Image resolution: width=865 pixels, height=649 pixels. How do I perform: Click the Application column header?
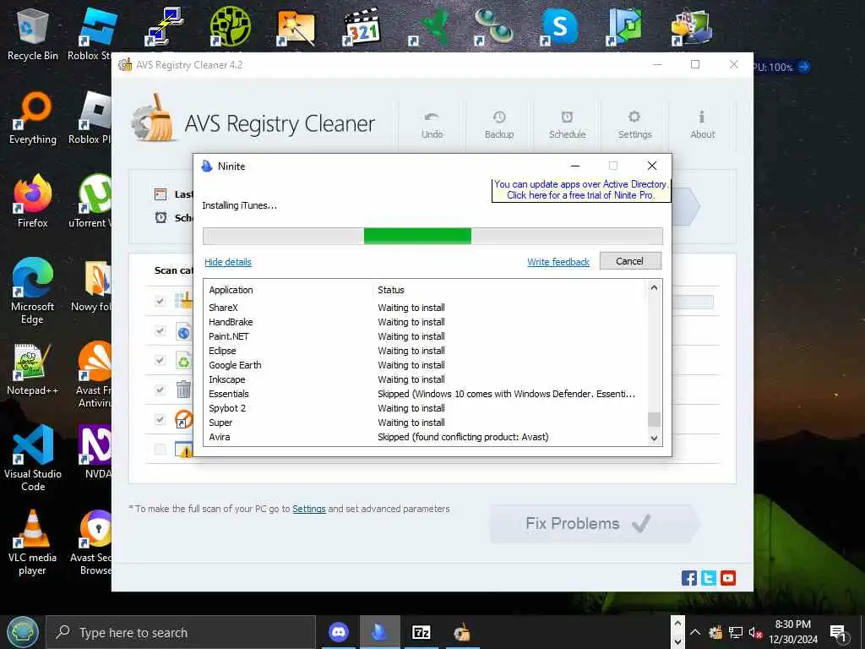click(x=289, y=291)
